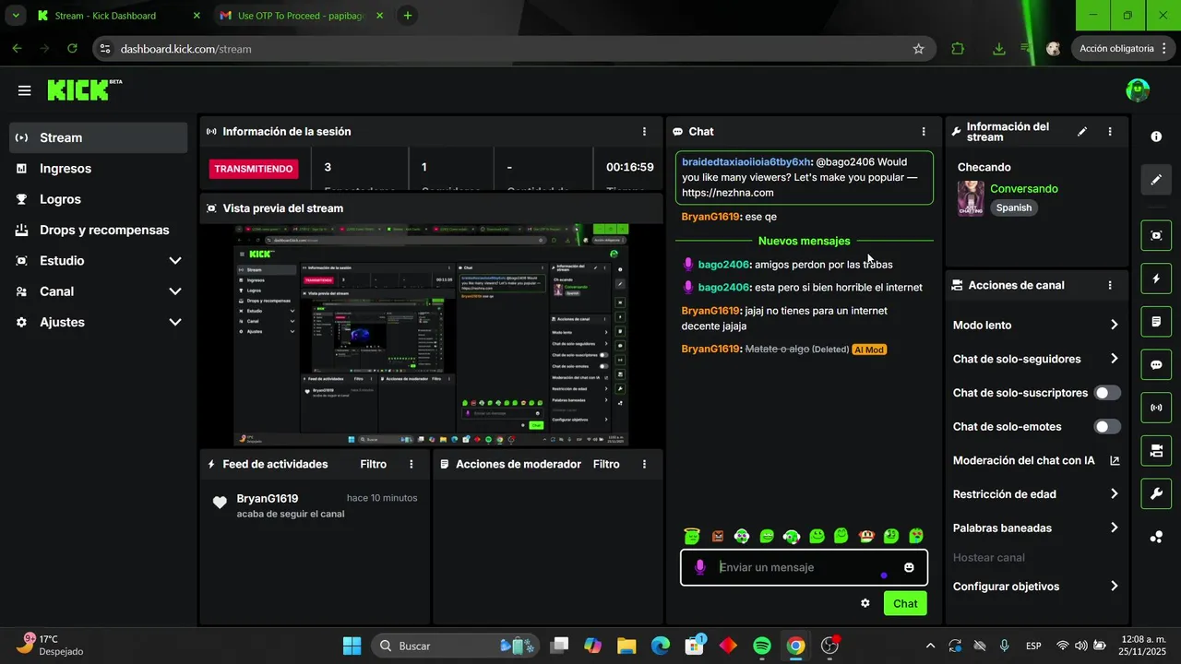Open Chat panel three-dot options
Viewport: 1181px width, 664px height.
[x=924, y=132]
